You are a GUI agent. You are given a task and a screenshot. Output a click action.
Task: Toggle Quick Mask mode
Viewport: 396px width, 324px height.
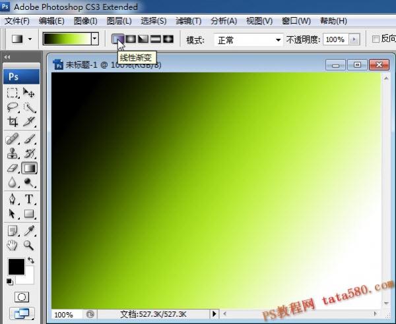(x=22, y=297)
